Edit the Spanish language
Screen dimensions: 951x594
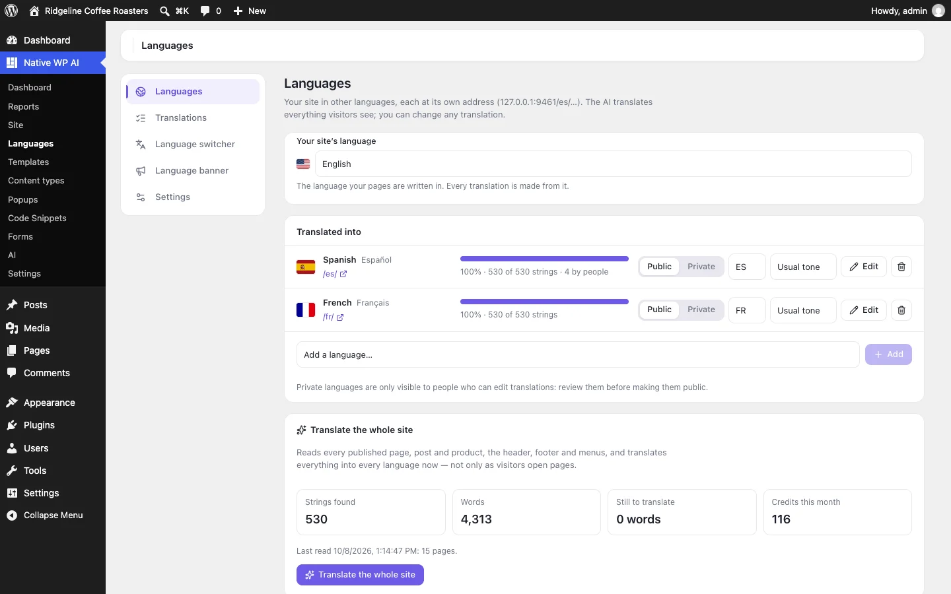click(864, 267)
